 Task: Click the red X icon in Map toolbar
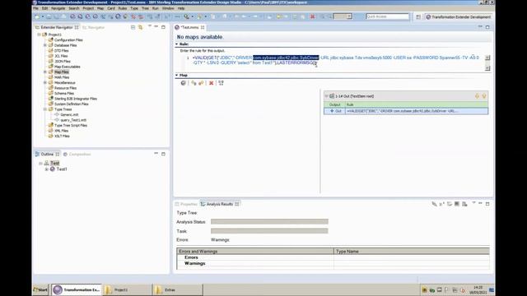(x=211, y=83)
